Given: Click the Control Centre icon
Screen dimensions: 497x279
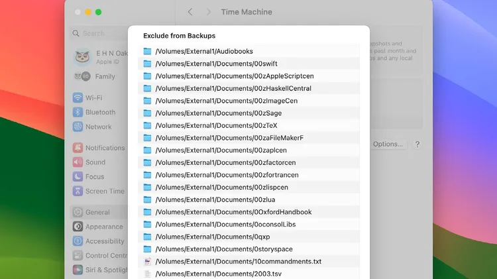Looking at the screenshot, I should (x=78, y=255).
